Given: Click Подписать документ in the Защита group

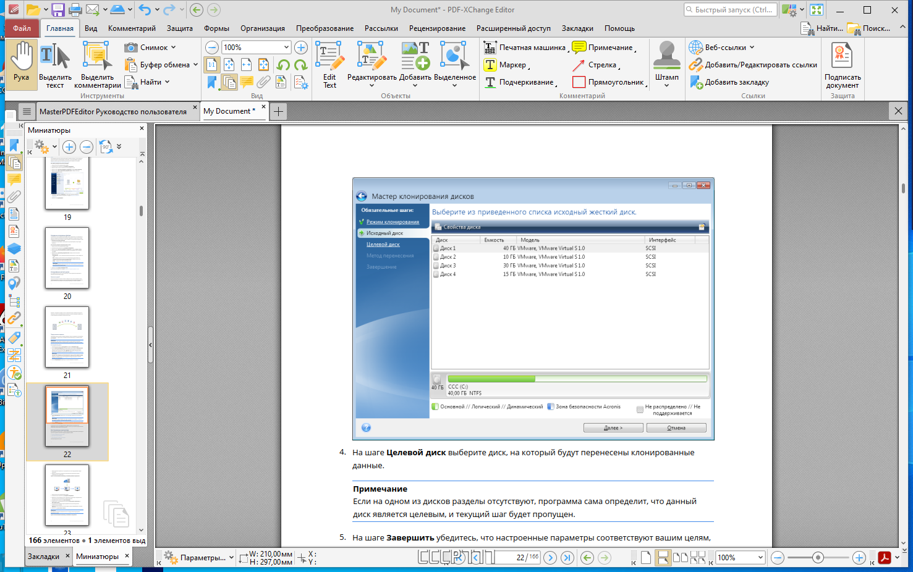Looking at the screenshot, I should click(843, 65).
